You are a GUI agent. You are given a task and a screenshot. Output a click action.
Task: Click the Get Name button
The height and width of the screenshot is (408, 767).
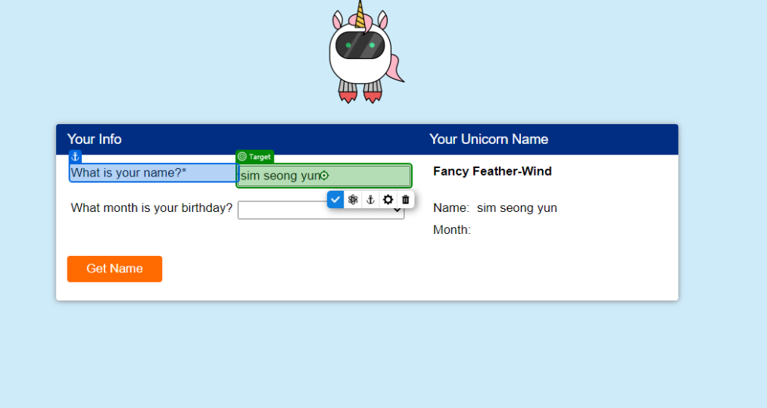(114, 269)
